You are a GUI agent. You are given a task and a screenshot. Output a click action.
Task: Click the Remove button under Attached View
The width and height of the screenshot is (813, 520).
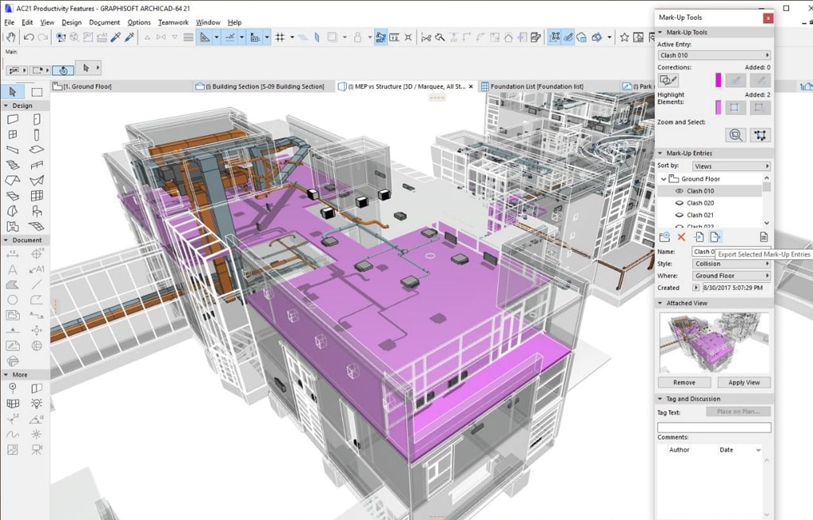click(x=684, y=382)
